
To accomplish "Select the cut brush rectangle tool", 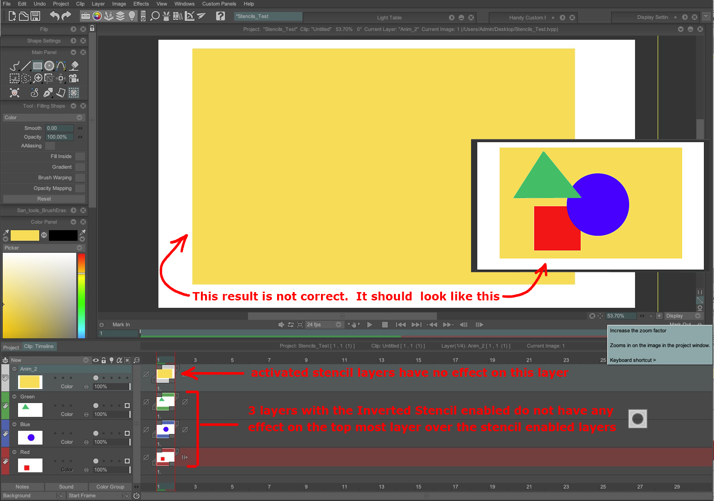I will (x=15, y=79).
